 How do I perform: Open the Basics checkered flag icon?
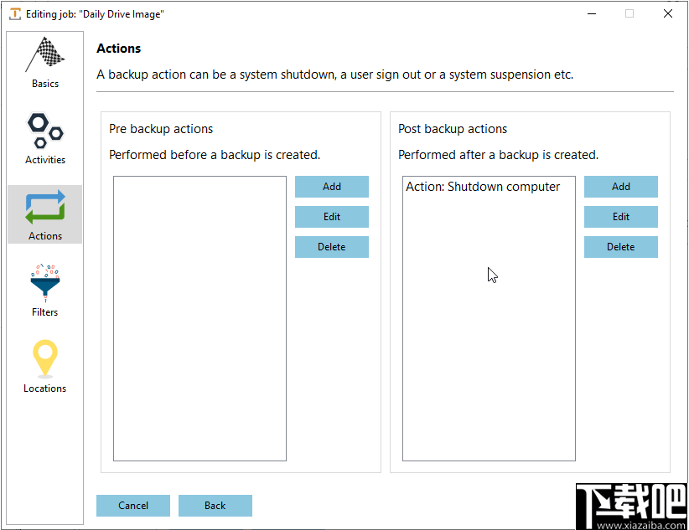coord(45,55)
